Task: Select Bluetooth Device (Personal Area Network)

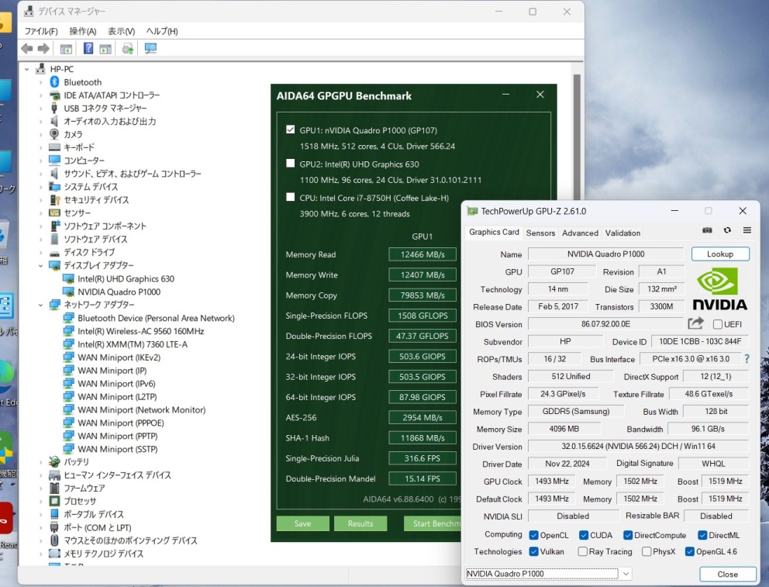Action: (156, 318)
